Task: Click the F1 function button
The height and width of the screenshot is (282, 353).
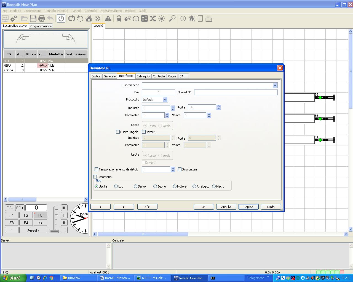Action: point(12,215)
